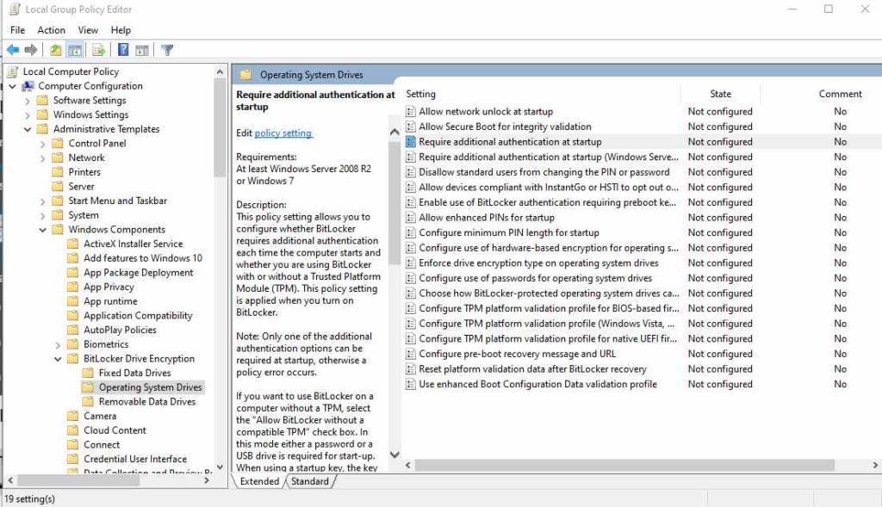Expand the Biometrics folder node
The height and width of the screenshot is (507, 882).
pos(58,344)
